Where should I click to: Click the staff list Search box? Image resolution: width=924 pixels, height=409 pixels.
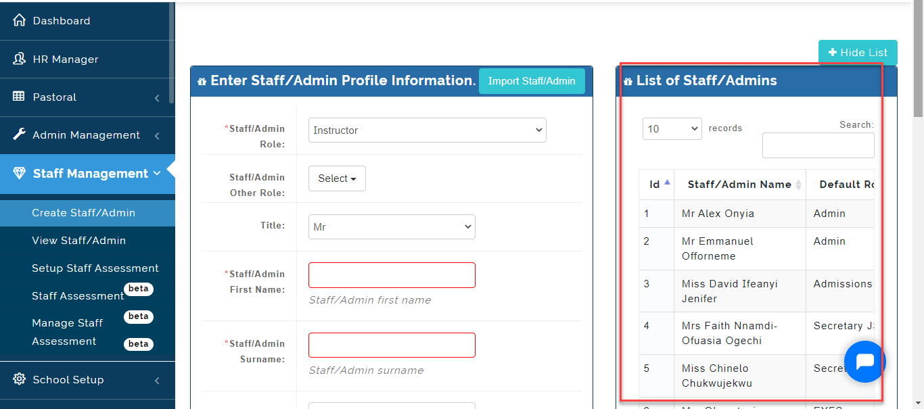click(818, 145)
